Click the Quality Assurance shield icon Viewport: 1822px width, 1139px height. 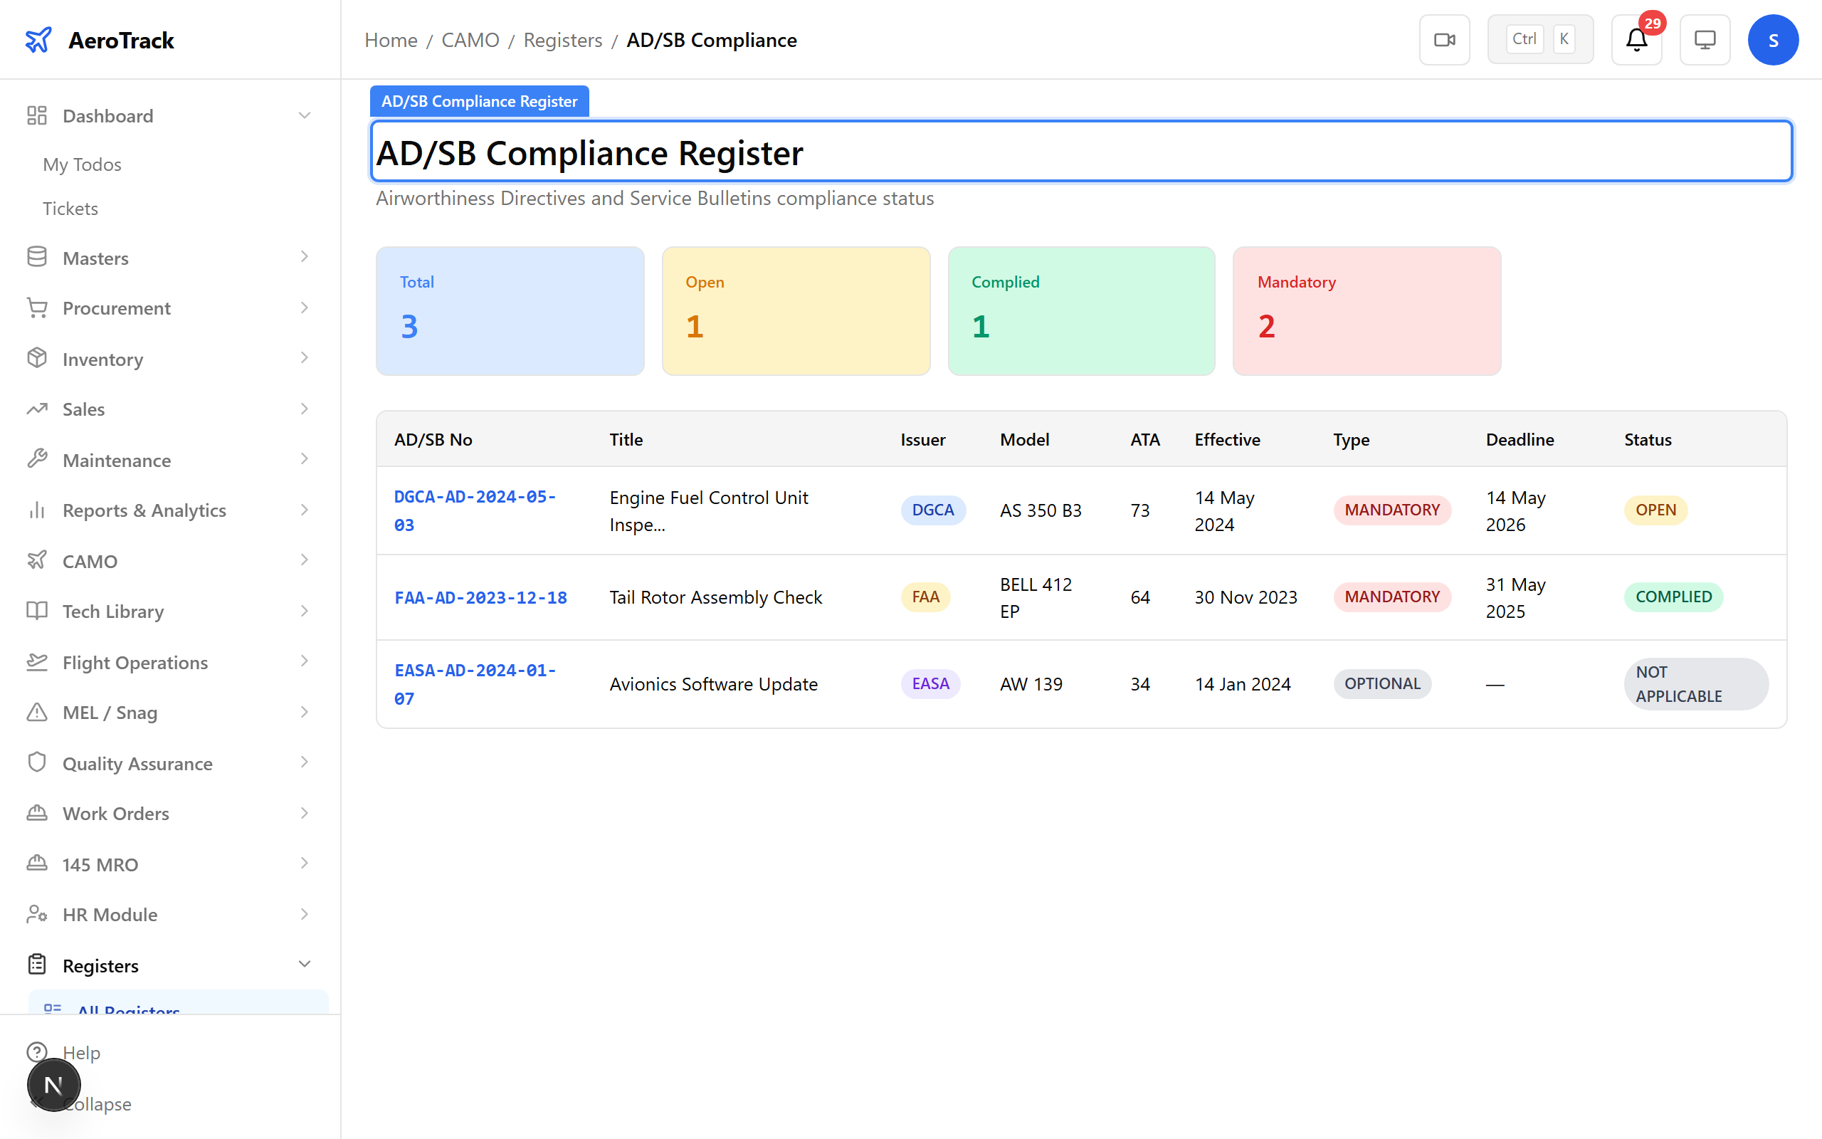(37, 762)
